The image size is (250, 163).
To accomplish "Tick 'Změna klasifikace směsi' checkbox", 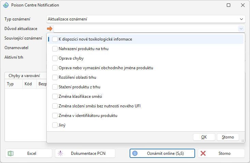I will click(x=55, y=97).
